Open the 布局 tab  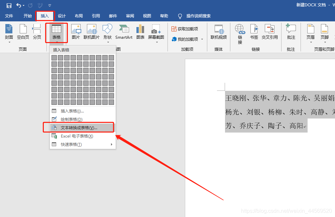click(79, 16)
